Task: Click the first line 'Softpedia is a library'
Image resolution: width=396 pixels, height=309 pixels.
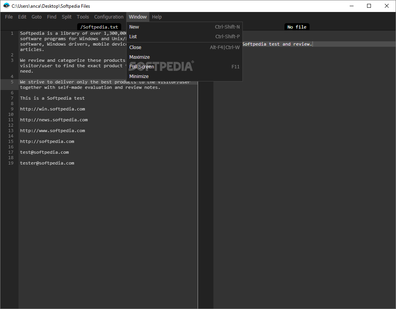Action: pos(73,33)
